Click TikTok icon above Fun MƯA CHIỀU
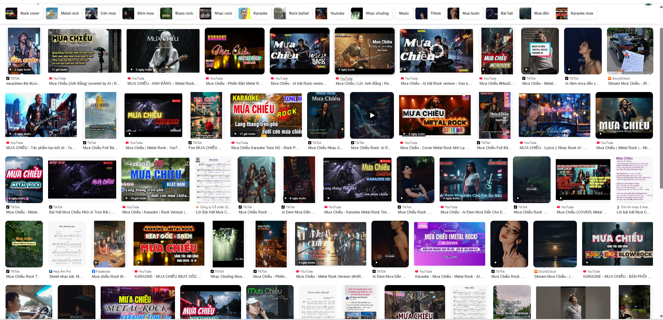The width and height of the screenshot is (663, 320). [190, 143]
